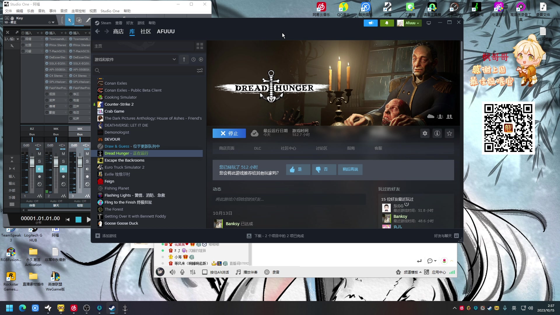The image size is (560, 315).
Task: Recommend the game with 是 button
Action: point(298,169)
